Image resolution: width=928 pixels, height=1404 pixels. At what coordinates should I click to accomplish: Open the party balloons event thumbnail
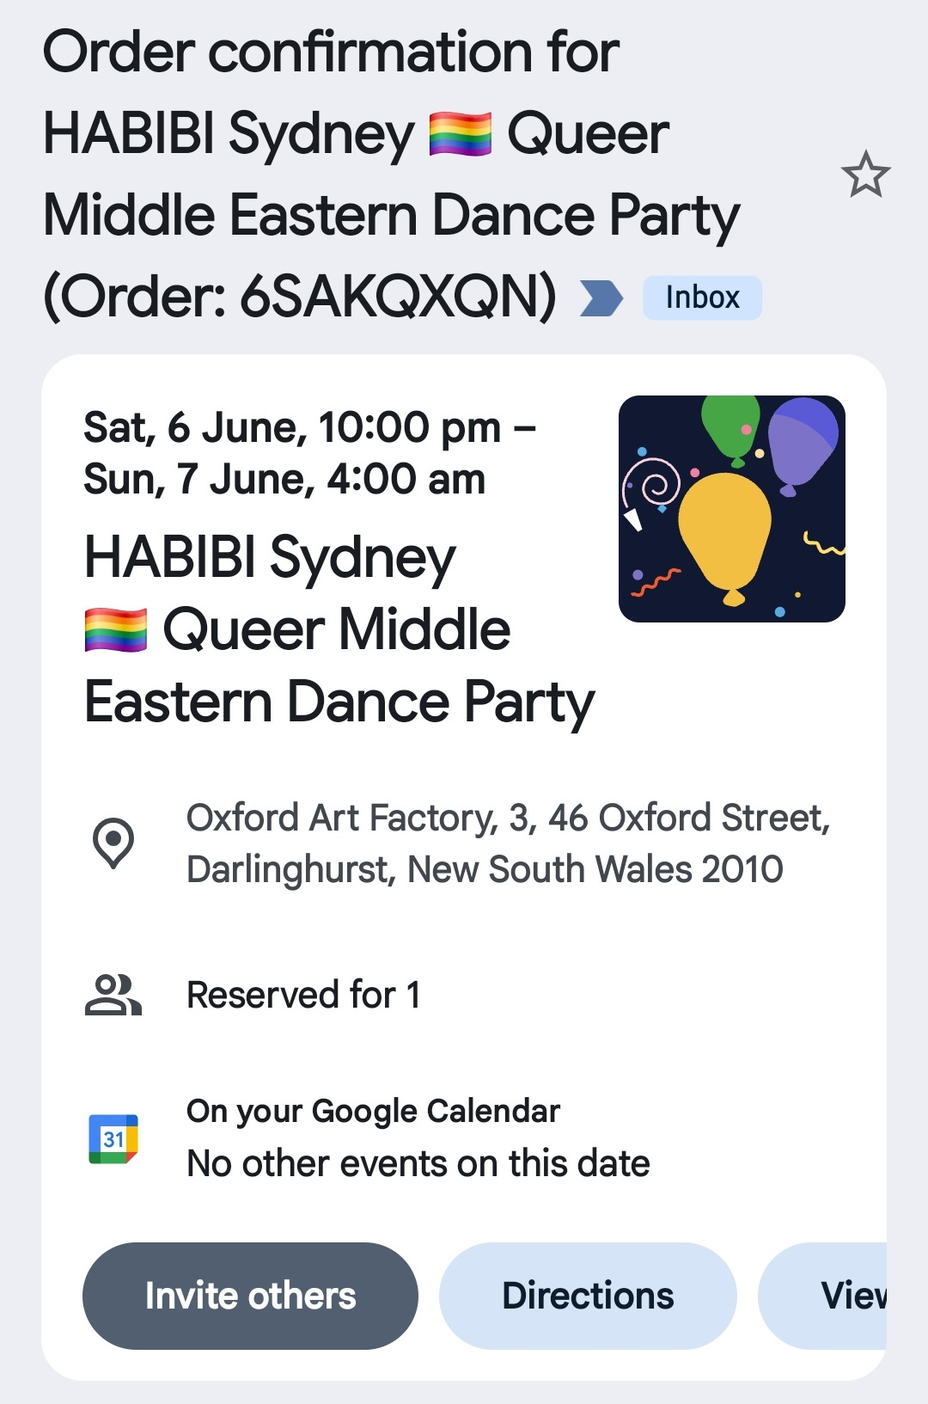click(732, 509)
